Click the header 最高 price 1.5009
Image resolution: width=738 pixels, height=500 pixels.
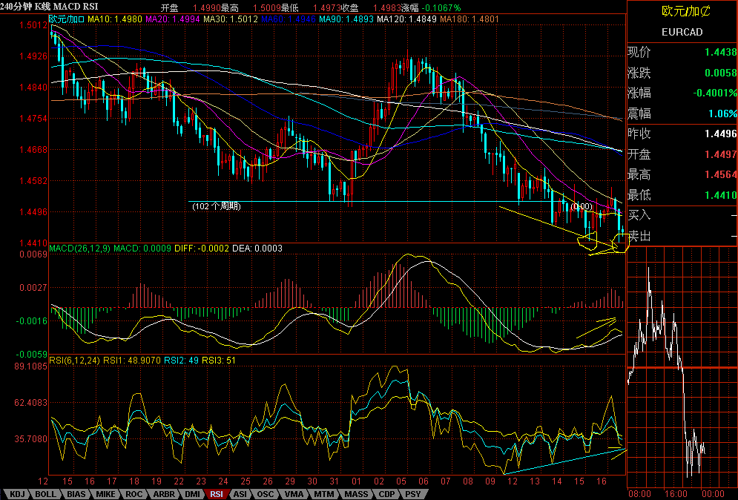tap(266, 8)
